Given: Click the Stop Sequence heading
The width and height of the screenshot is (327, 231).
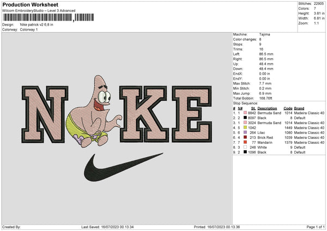Looking at the screenshot, I should 245,104.
